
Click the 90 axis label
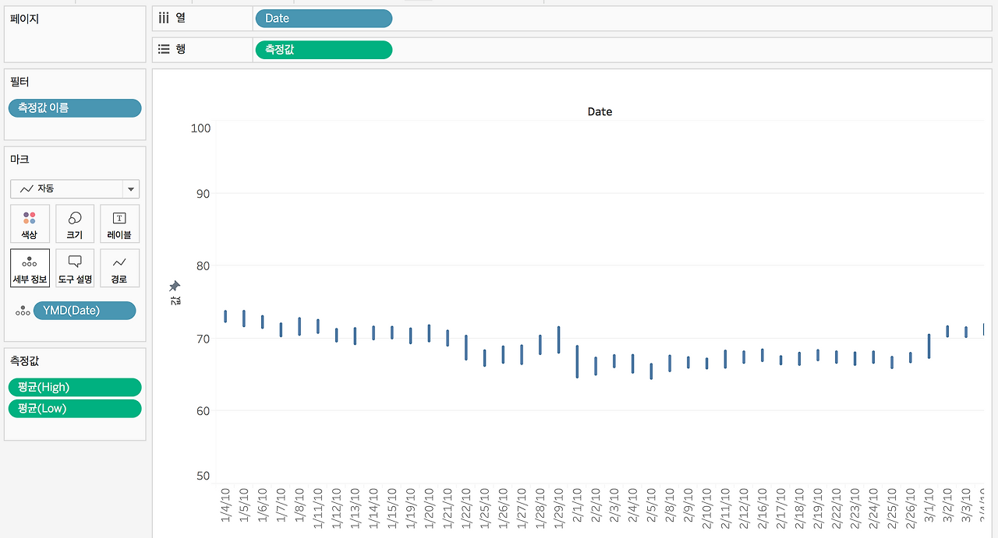point(203,194)
